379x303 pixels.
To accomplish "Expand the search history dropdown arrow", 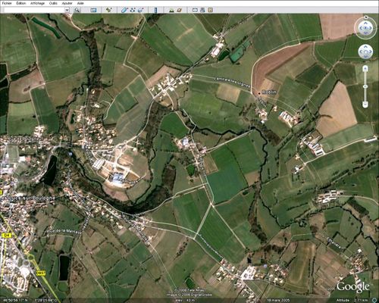I will (67, 10).
